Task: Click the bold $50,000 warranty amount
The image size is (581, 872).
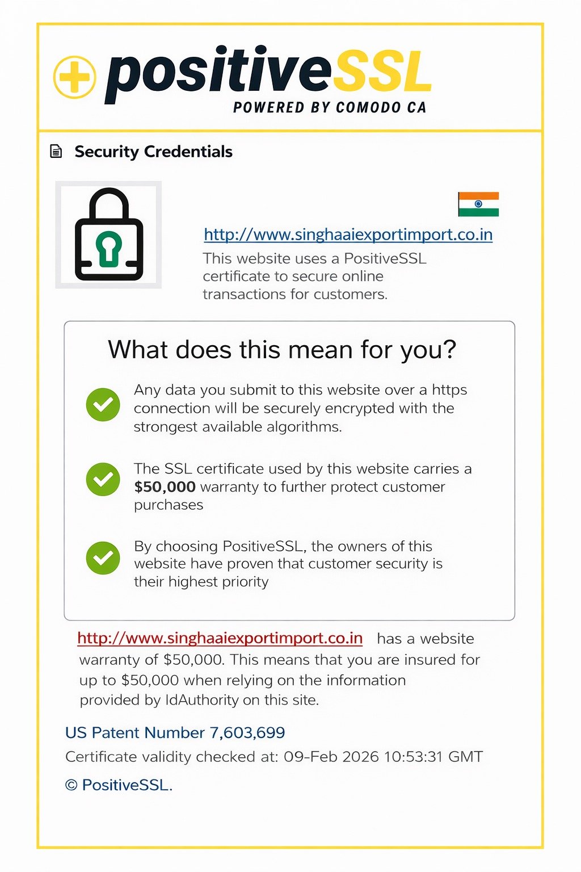Action: click(x=165, y=487)
